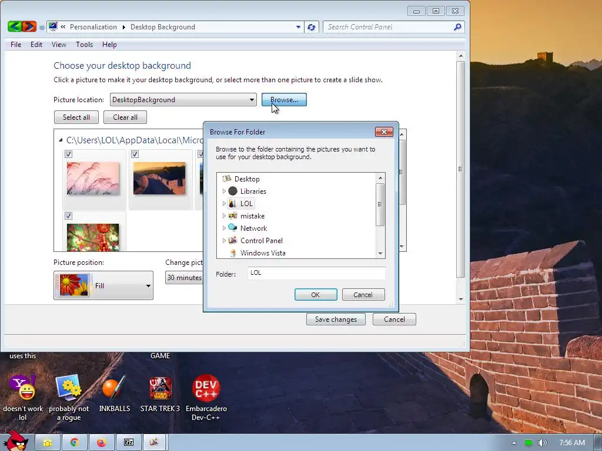Open the Edit menu
602x451 pixels.
tap(36, 45)
